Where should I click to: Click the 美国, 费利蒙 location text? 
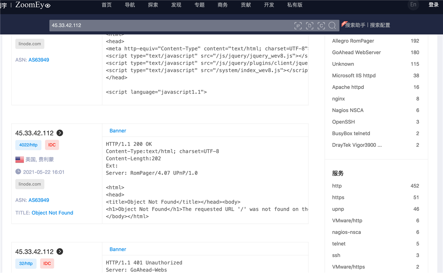(x=40, y=159)
